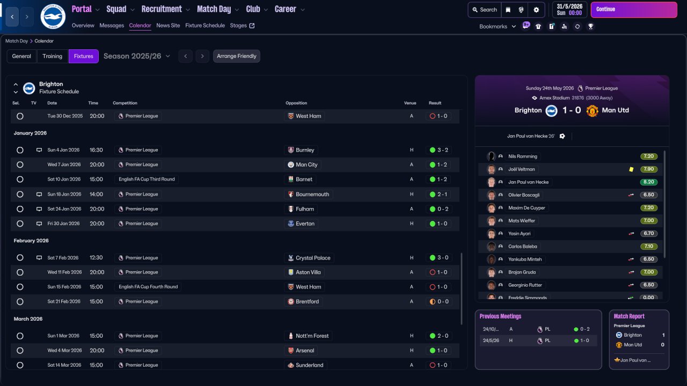The image size is (687, 386).
Task: Click the Bournemouth club badge
Action: point(291,194)
